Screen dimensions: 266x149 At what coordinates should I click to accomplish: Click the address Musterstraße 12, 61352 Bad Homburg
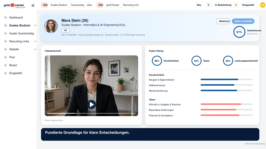click(x=125, y=35)
